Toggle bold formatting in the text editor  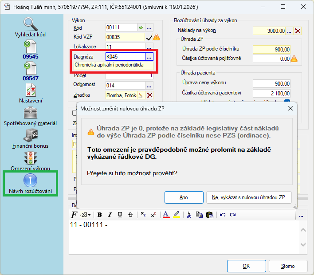pyautogui.click(x=99, y=215)
